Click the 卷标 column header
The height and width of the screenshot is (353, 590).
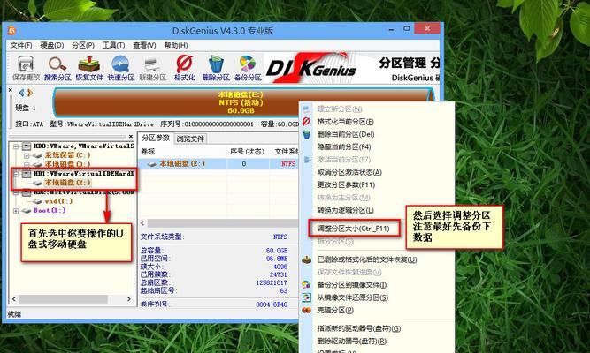pos(149,152)
